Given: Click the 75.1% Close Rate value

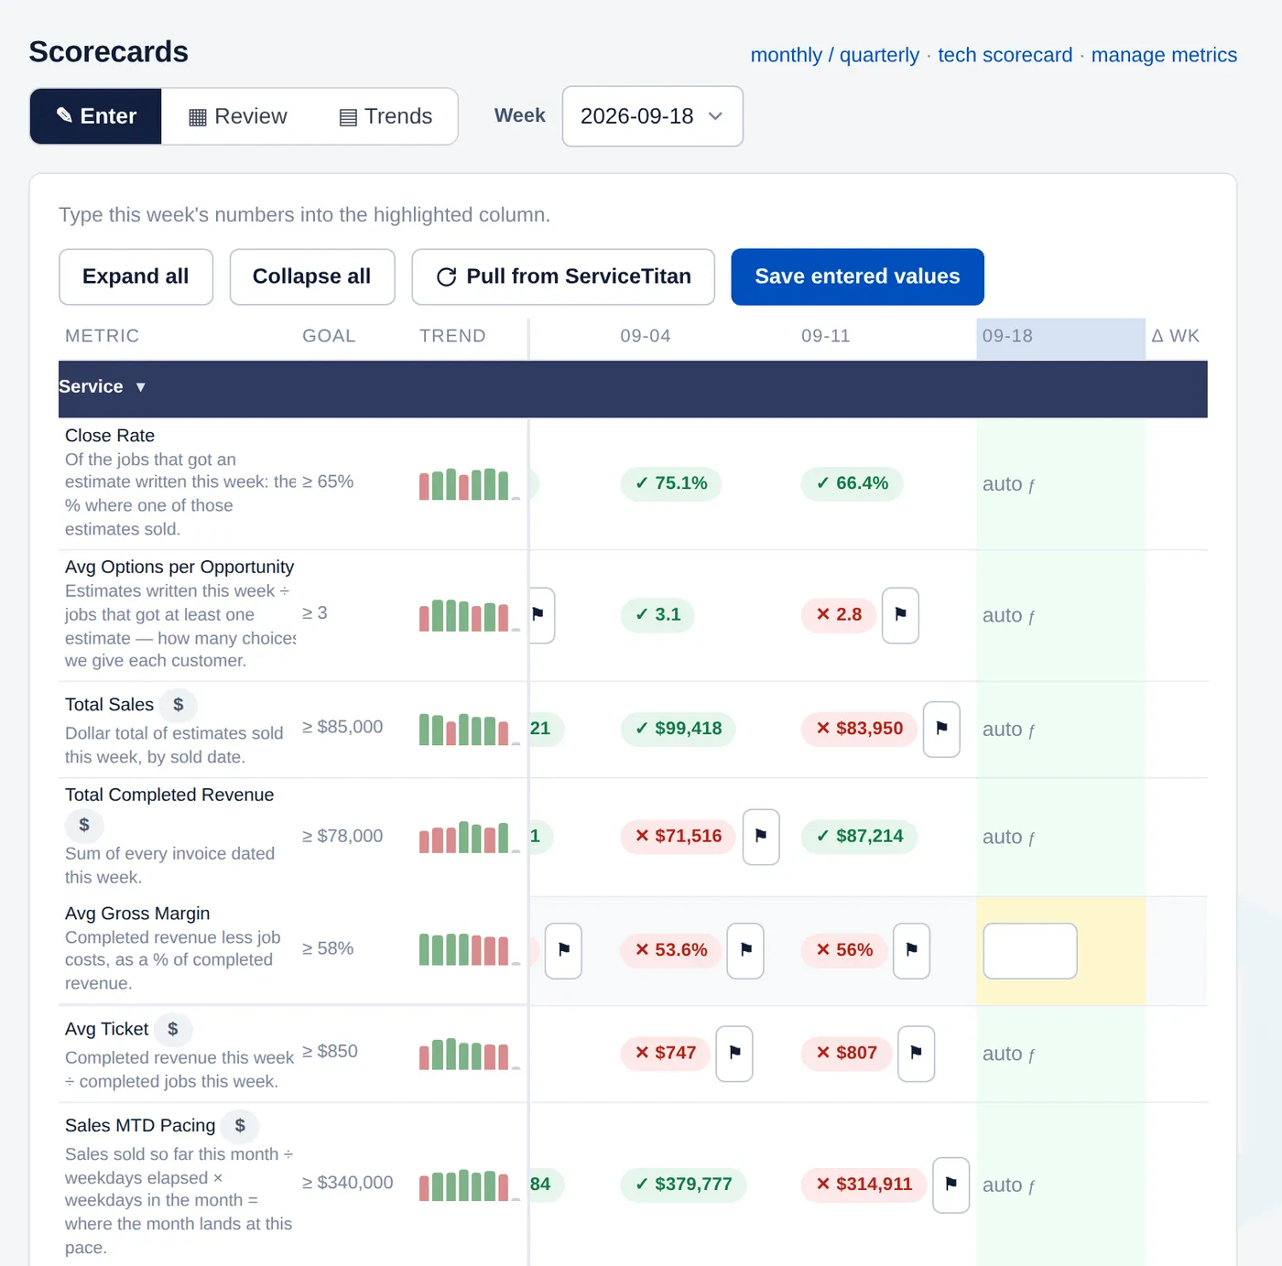Looking at the screenshot, I should click(x=671, y=483).
